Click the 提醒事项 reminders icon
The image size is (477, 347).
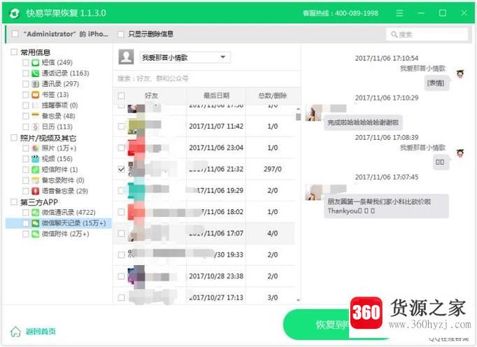36,106
